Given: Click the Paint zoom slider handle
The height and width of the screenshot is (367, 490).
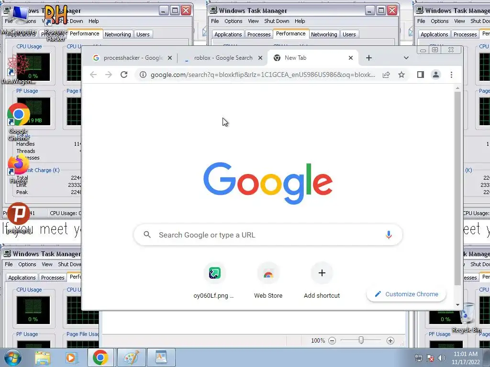Looking at the screenshot, I should coord(361,340).
